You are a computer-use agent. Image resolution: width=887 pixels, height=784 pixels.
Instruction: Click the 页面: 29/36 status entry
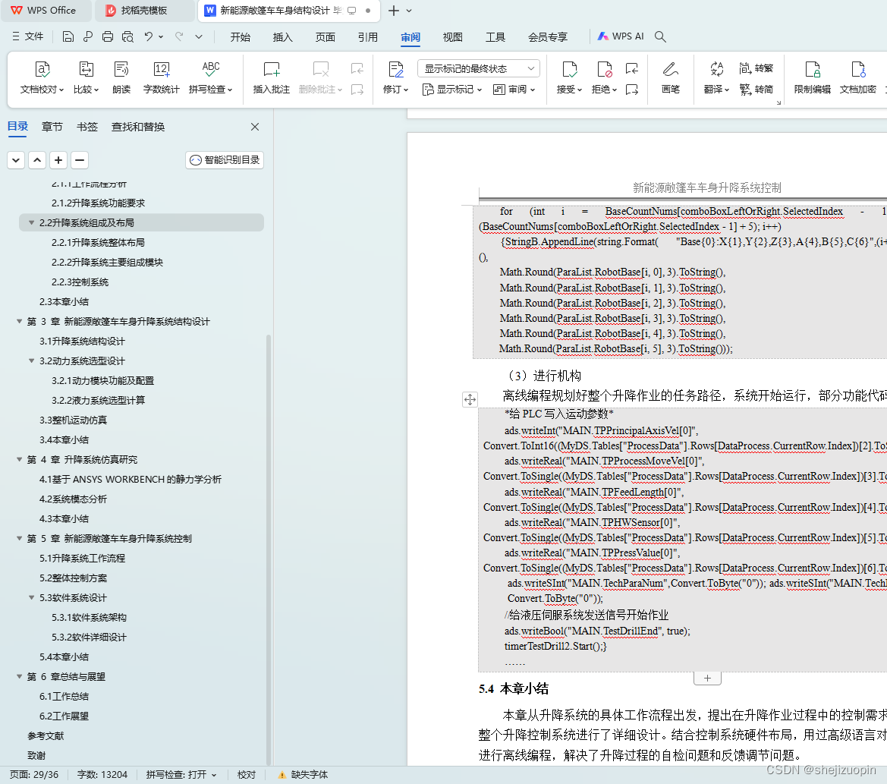[34, 774]
